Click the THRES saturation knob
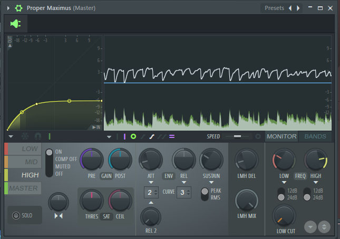Screen dimensions: 340x239 tap(92, 200)
